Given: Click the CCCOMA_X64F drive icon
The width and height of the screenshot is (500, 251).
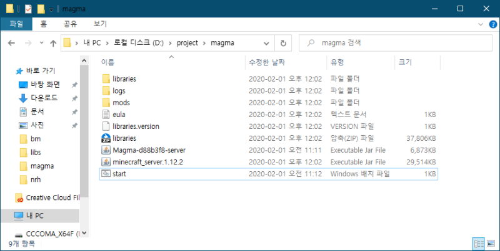Looking at the screenshot, I should [19, 235].
